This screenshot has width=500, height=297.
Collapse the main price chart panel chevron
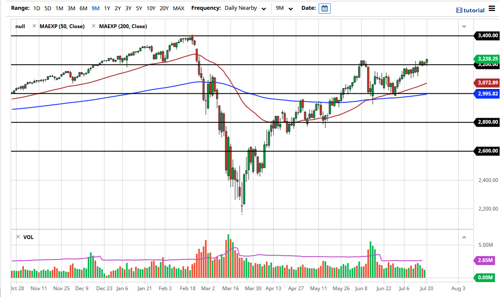pos(463,26)
